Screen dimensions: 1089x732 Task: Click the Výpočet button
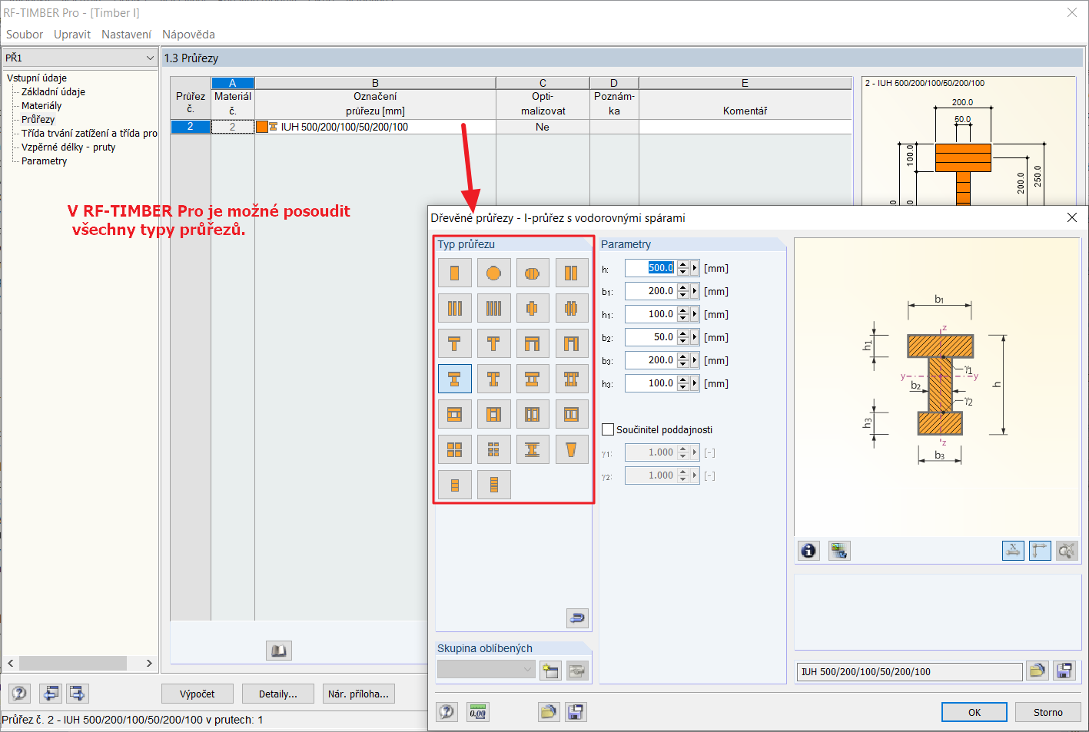pyautogui.click(x=198, y=694)
